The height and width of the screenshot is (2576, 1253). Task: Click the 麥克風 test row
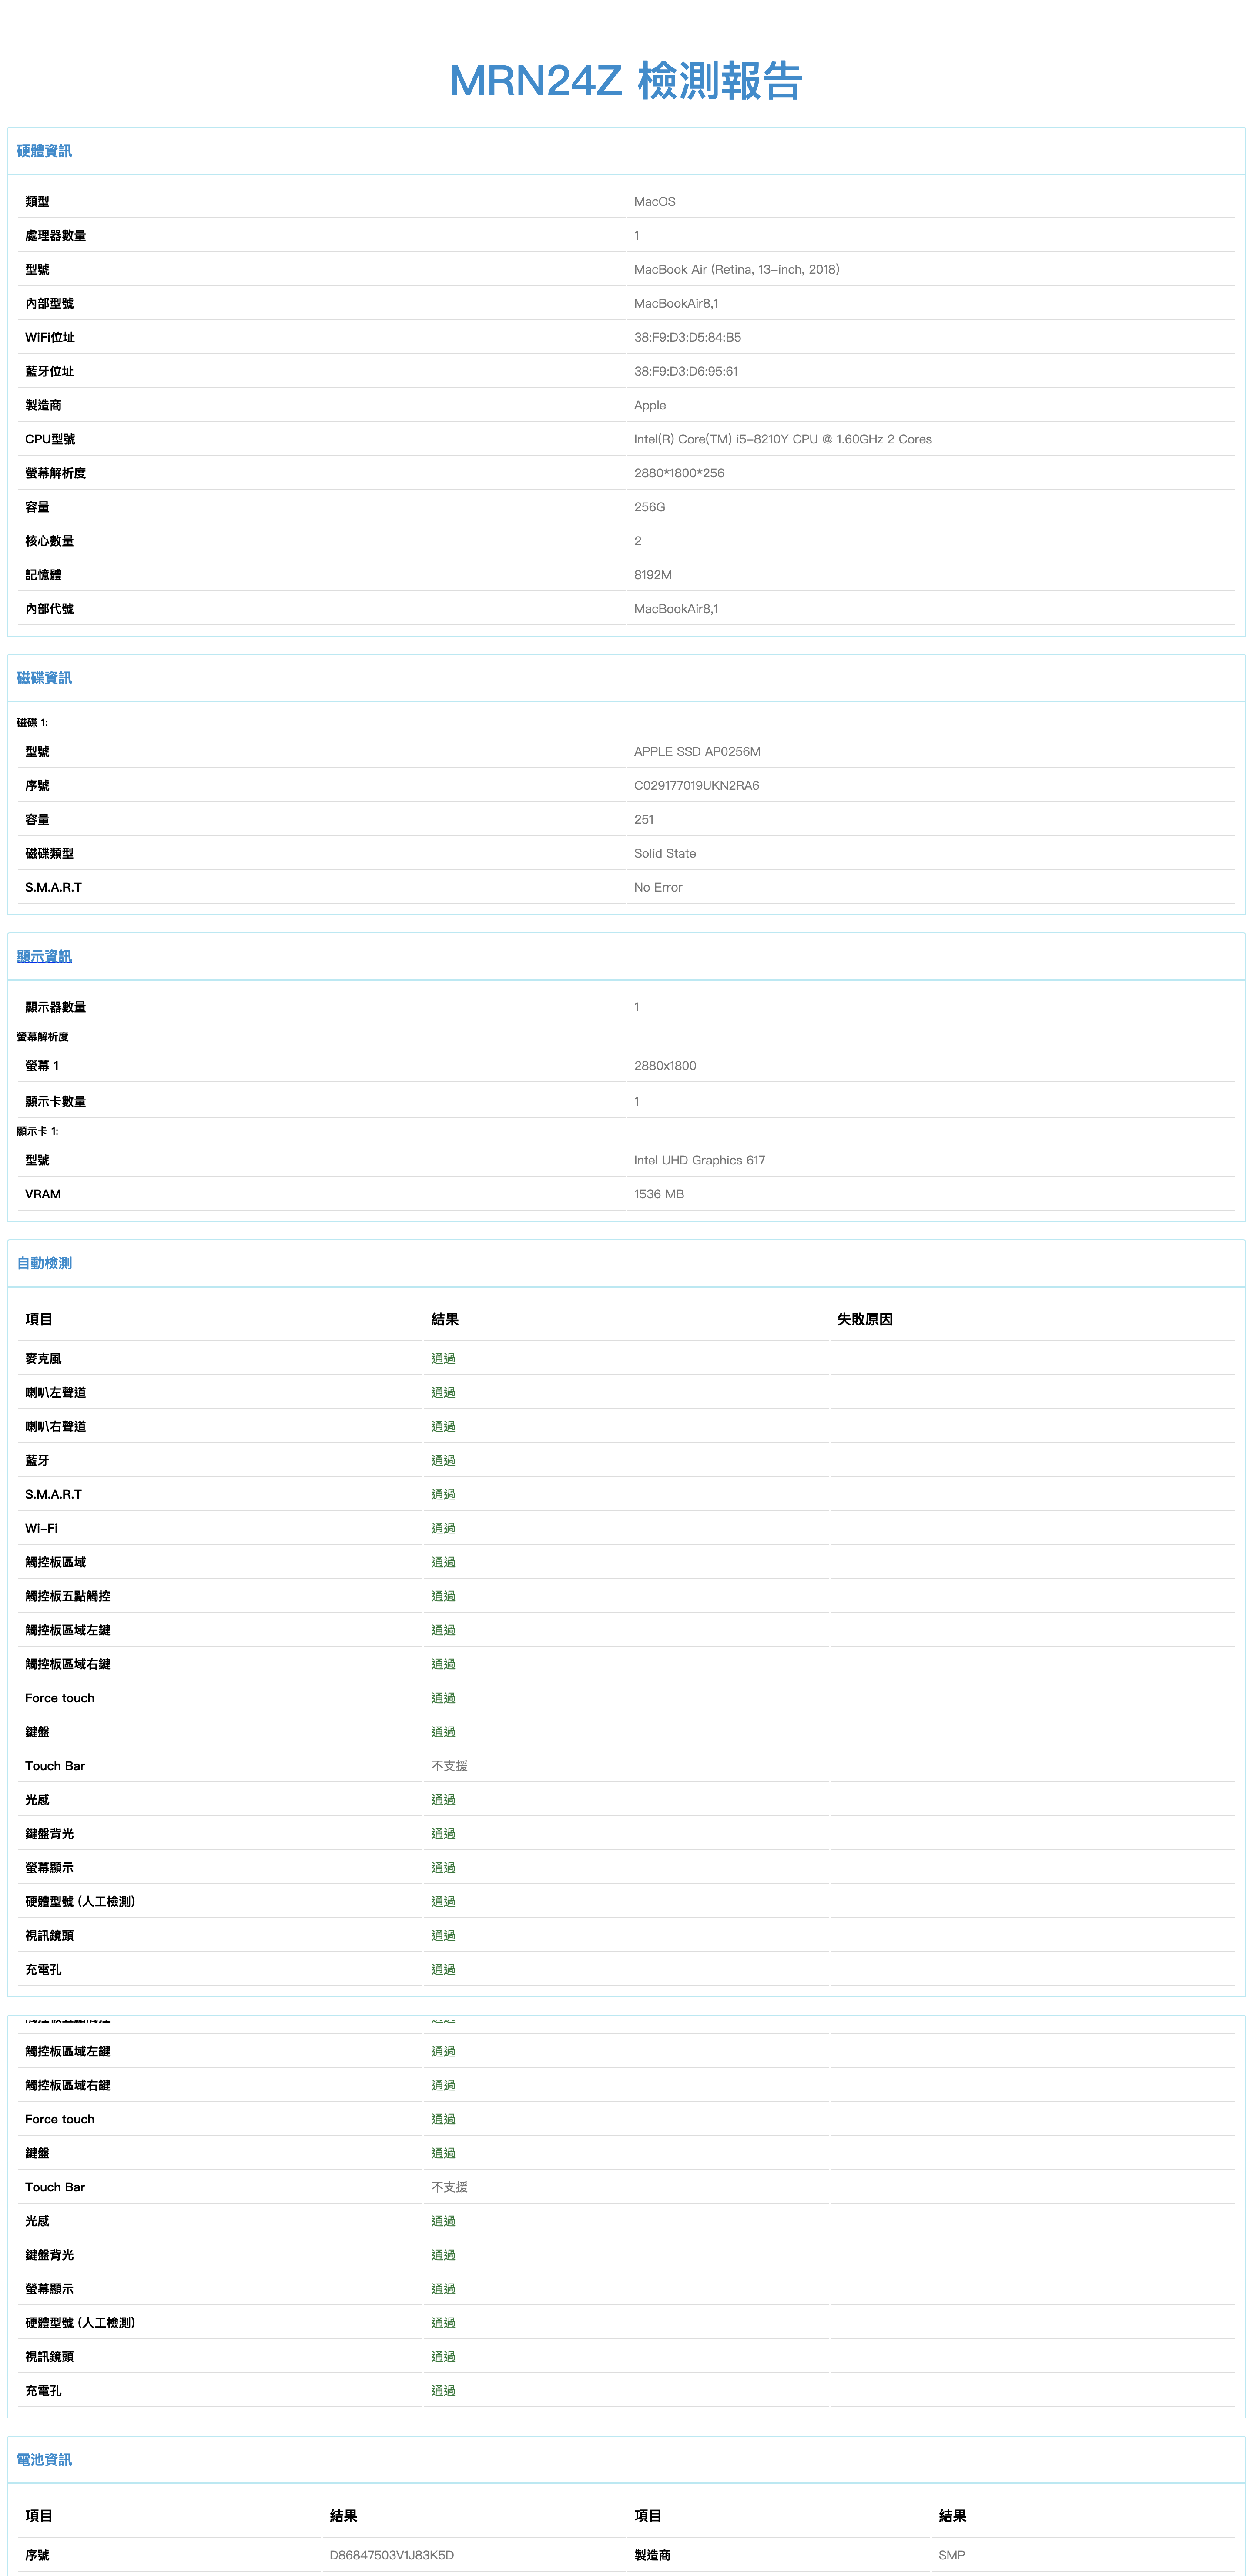(x=626, y=1359)
